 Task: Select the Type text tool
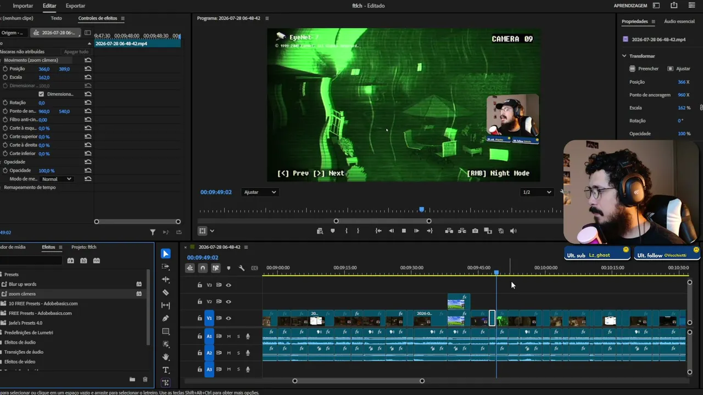[166, 370]
